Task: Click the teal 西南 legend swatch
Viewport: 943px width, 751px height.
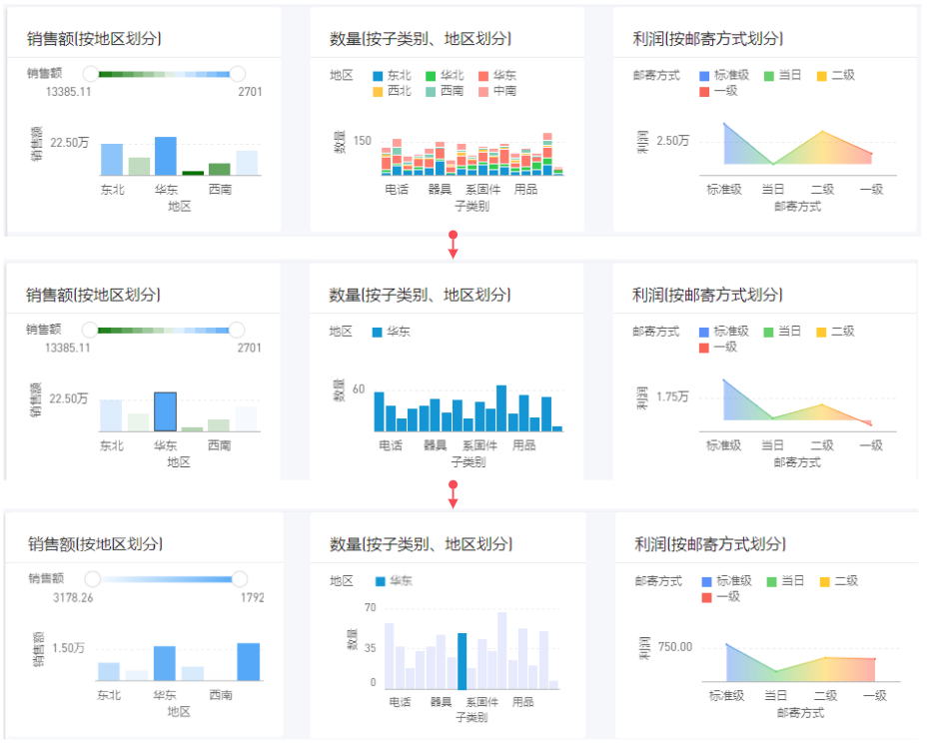Action: (x=431, y=92)
